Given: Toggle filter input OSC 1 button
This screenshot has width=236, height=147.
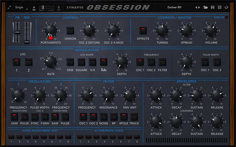Looking at the screenshot, I should tap(83, 117).
